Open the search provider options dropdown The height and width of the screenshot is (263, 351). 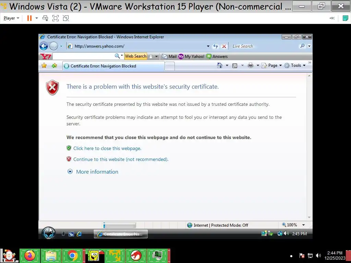(x=310, y=46)
